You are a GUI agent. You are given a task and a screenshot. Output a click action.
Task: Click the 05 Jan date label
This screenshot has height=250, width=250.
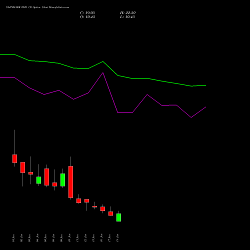tap(45, 238)
